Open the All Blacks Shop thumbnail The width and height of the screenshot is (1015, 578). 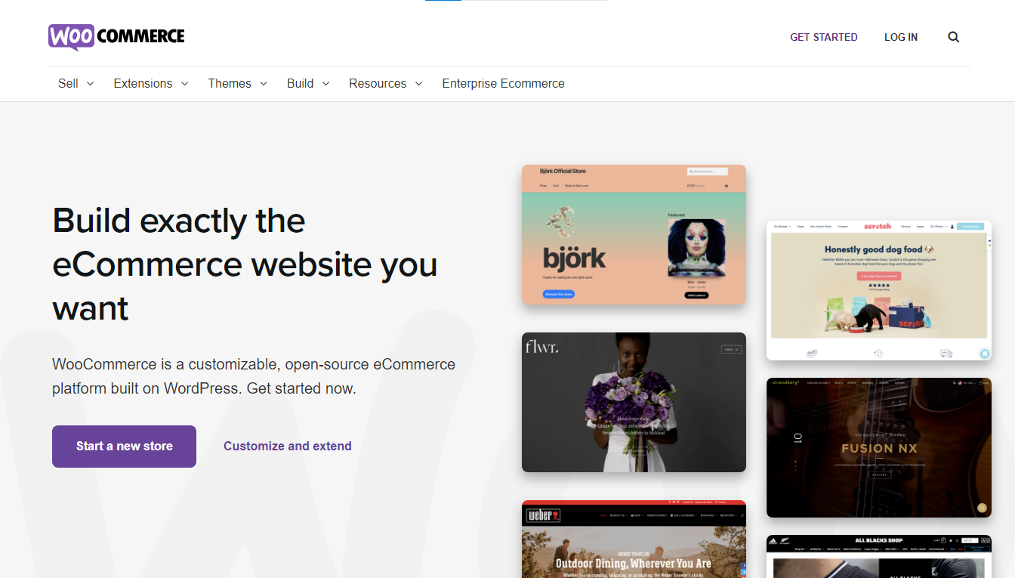tap(879, 557)
